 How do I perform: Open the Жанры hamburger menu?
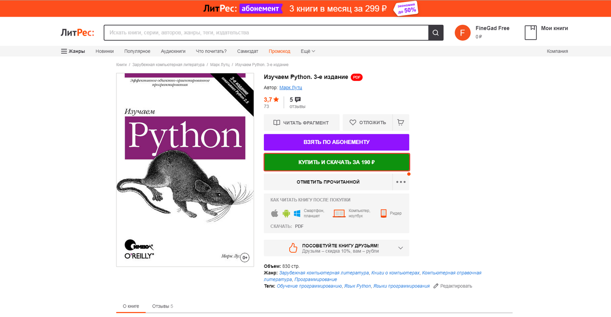[x=64, y=51]
